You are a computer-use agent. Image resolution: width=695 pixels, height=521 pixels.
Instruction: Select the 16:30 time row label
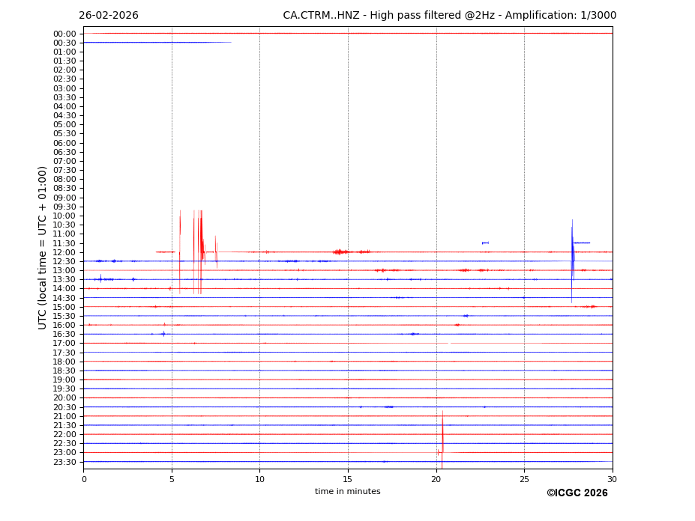[x=64, y=335]
